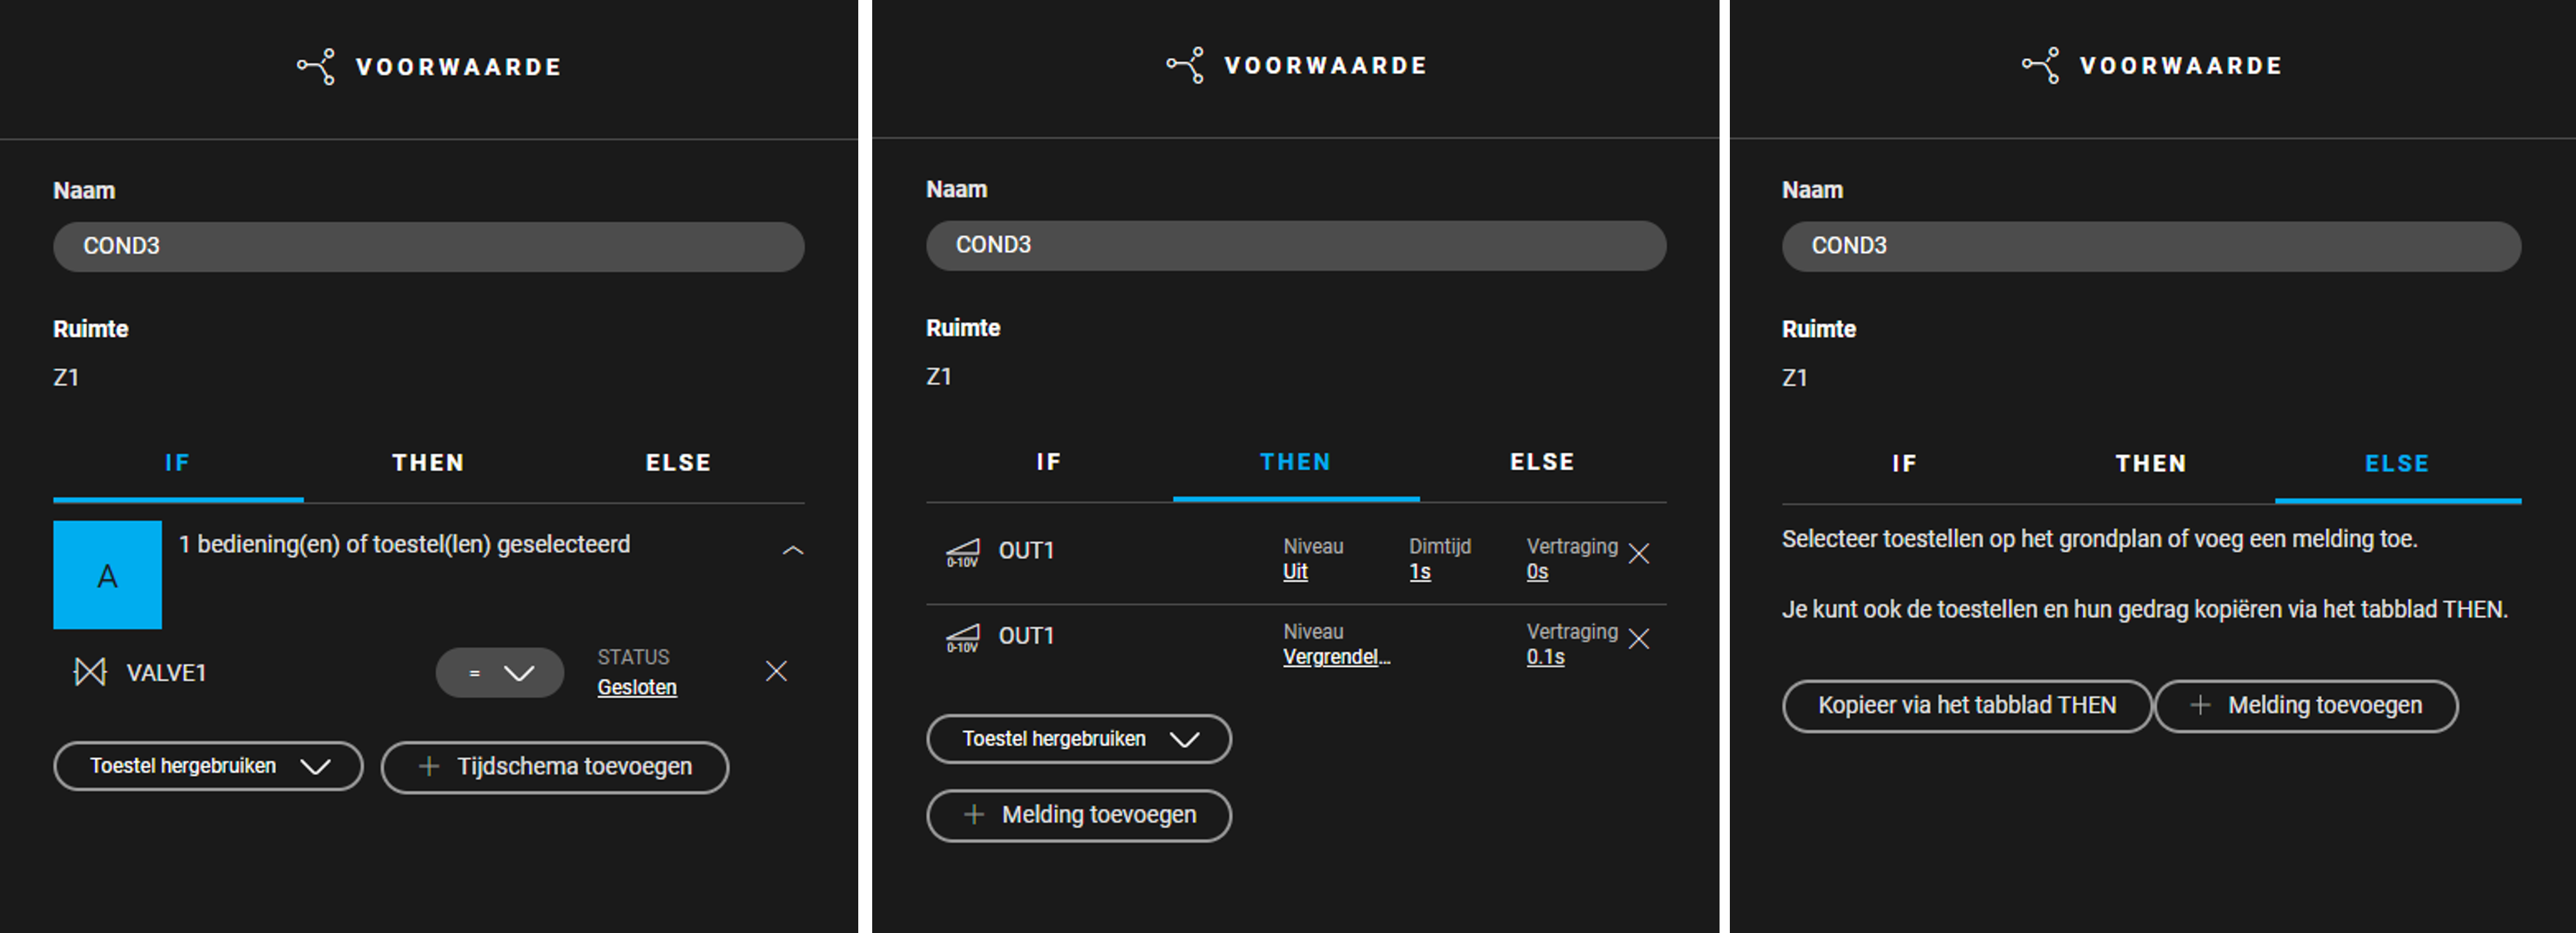Image resolution: width=2576 pixels, height=933 pixels.
Task: Select IF tab in middle panel
Action: [x=1049, y=462]
